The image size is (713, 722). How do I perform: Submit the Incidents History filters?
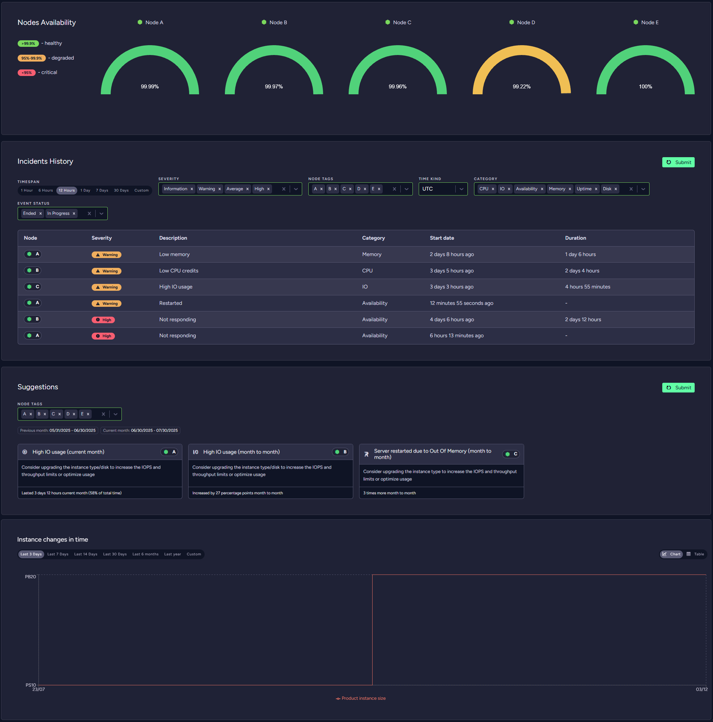point(678,162)
